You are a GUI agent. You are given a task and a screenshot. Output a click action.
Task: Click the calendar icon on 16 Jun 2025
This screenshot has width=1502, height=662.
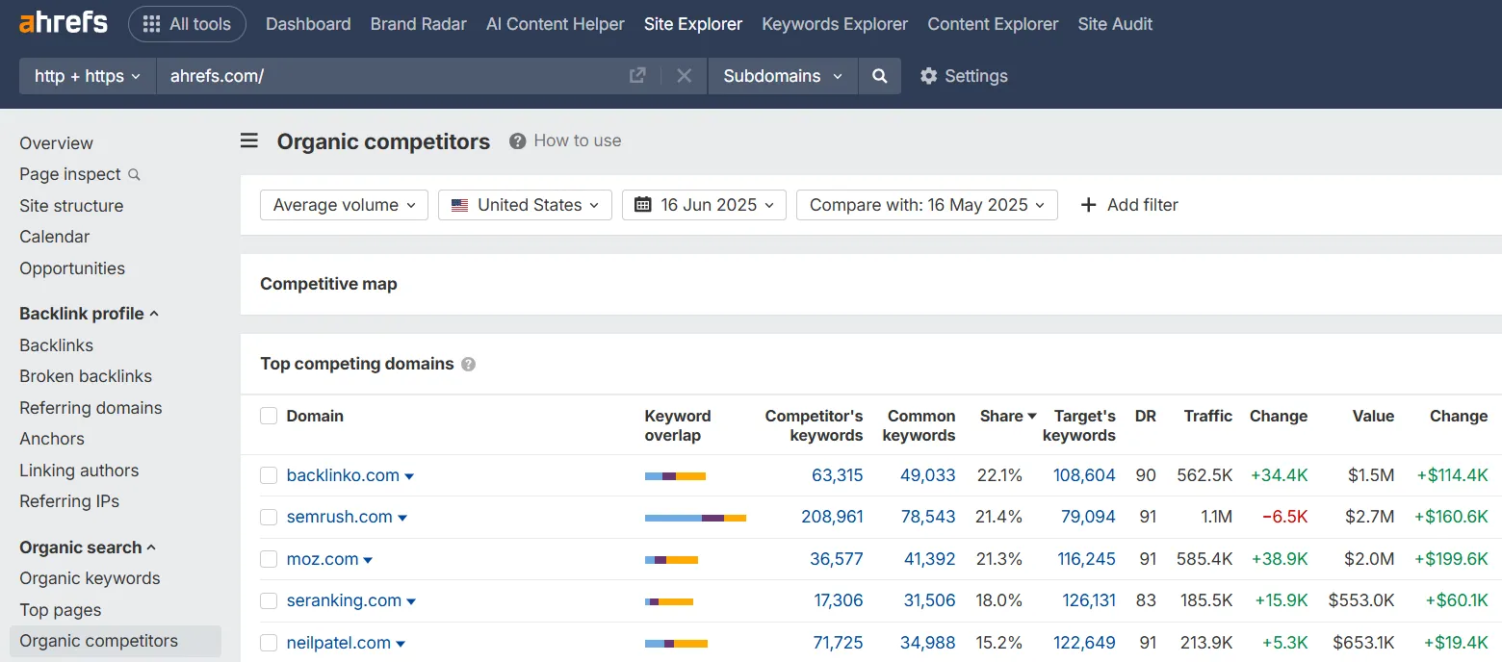[643, 205]
